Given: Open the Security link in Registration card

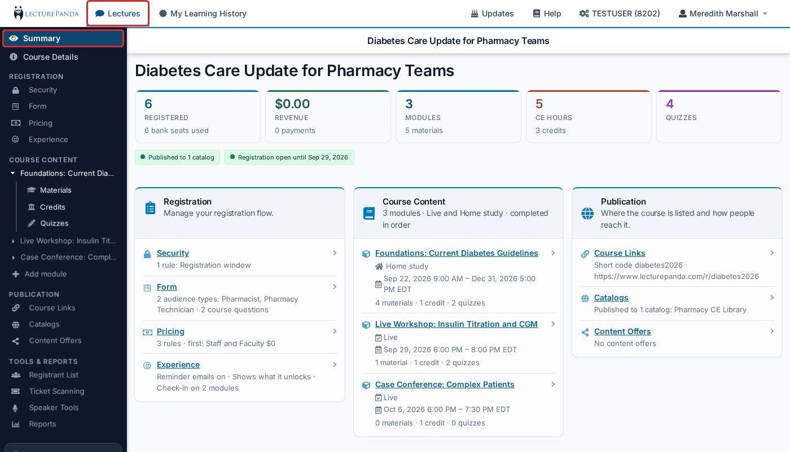Looking at the screenshot, I should pyautogui.click(x=173, y=253).
